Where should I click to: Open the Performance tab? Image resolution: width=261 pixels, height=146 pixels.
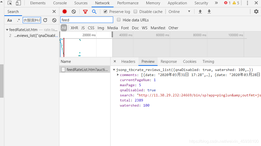(128, 3)
